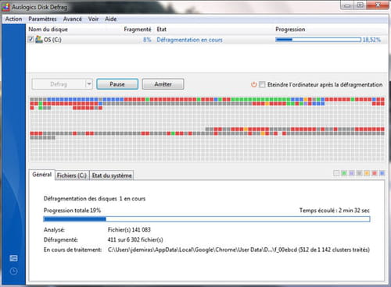Click the Arrêter button

coord(163,84)
